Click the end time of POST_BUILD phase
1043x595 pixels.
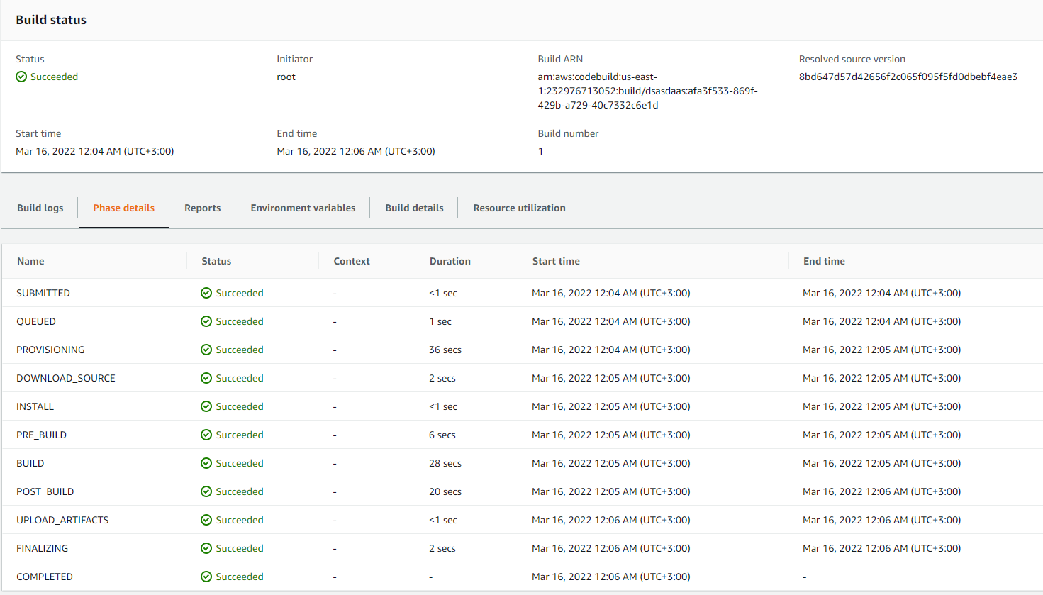click(x=882, y=491)
